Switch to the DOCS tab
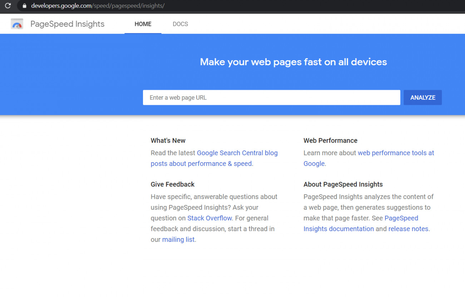Viewport: 465px width, 297px height. pyautogui.click(x=180, y=24)
